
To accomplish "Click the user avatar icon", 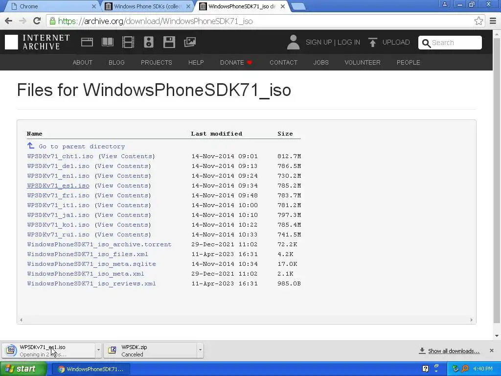I will [x=293, y=42].
